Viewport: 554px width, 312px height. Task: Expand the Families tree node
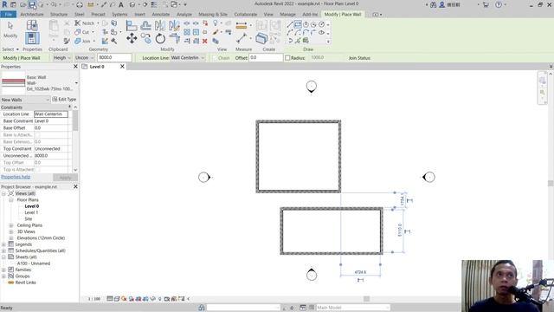3,270
